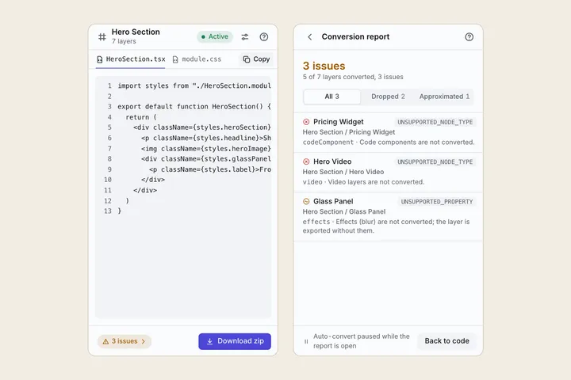The width and height of the screenshot is (571, 380).
Task: Click the UNSUPPORTED_PROPERTY tag
Action: pyautogui.click(x=437, y=202)
